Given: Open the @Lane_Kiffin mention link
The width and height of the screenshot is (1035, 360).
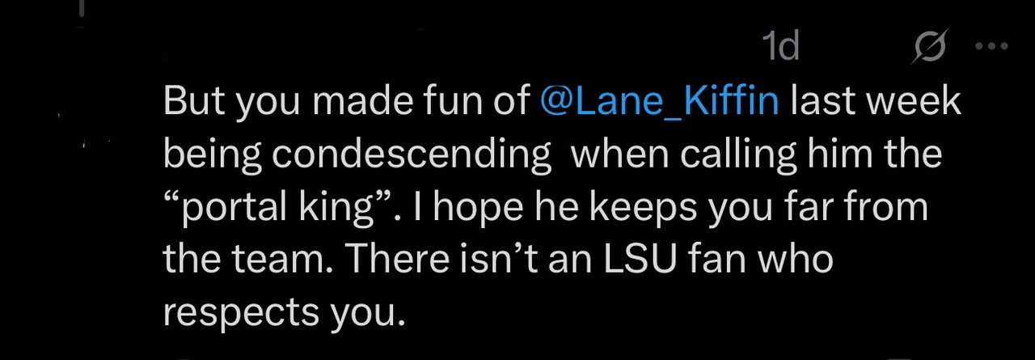Looking at the screenshot, I should coord(660,103).
